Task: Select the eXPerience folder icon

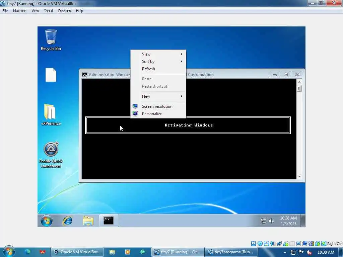Action: pos(51,115)
